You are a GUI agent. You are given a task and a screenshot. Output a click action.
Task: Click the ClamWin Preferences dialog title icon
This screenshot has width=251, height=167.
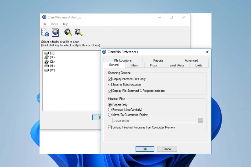(x=104, y=52)
